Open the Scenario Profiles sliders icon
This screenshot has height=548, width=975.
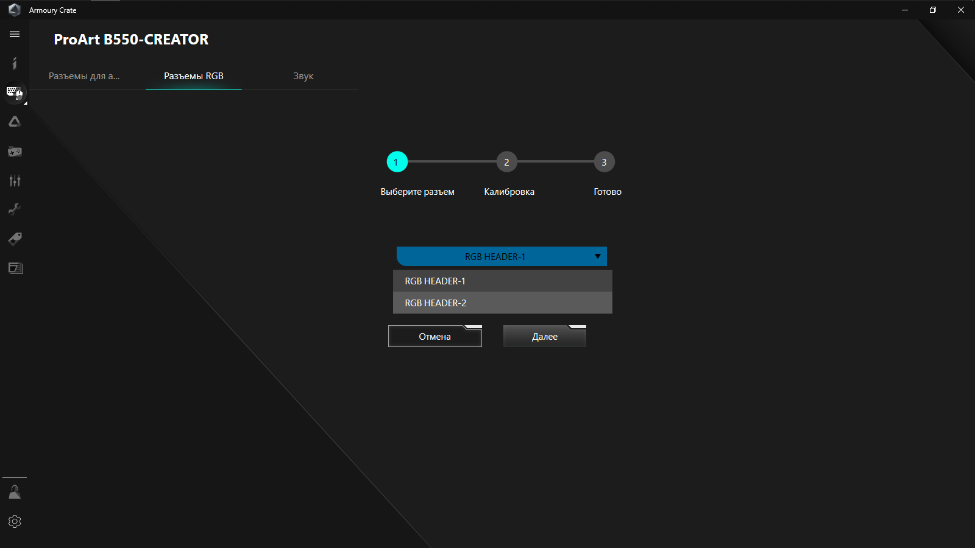coord(15,180)
